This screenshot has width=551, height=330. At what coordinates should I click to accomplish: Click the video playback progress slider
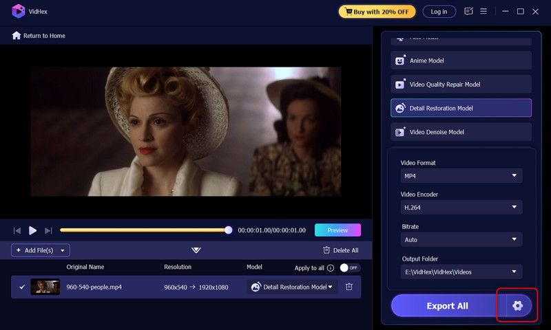pyautogui.click(x=145, y=230)
